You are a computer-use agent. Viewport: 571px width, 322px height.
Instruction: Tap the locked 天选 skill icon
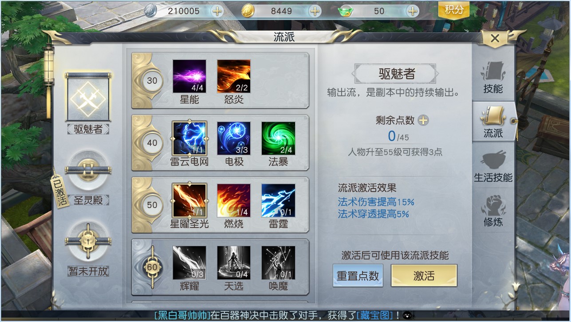234,263
